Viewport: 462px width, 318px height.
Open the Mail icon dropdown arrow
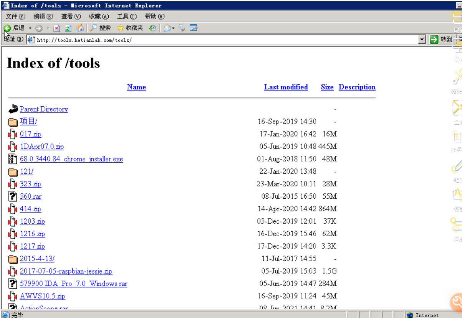coord(174,28)
